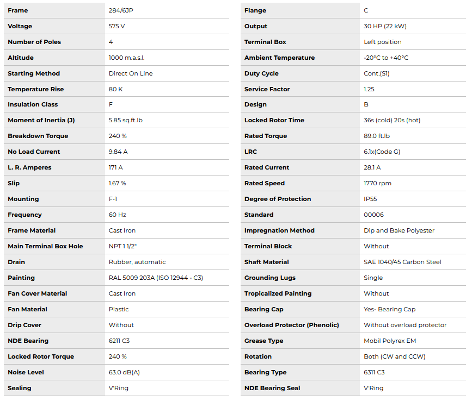Select the 36s (cold) 20s (hot) value

pyautogui.click(x=392, y=120)
